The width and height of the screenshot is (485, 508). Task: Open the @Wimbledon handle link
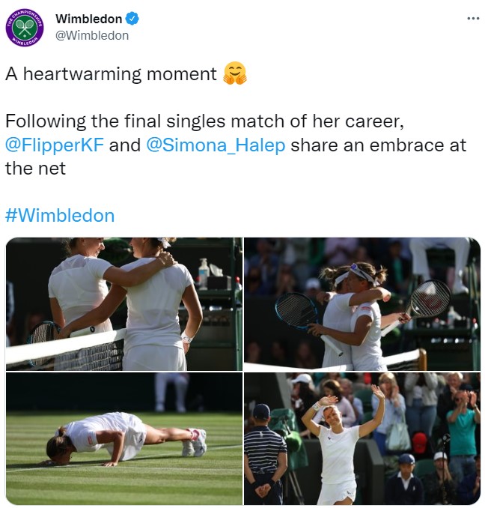click(92, 35)
